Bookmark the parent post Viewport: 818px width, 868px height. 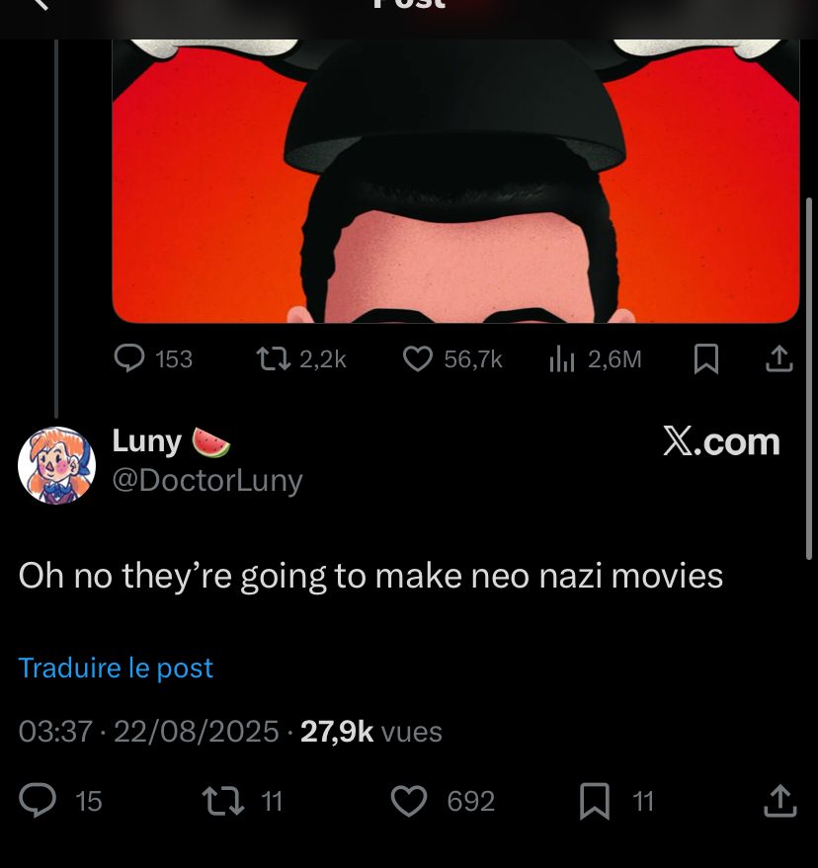click(x=706, y=358)
